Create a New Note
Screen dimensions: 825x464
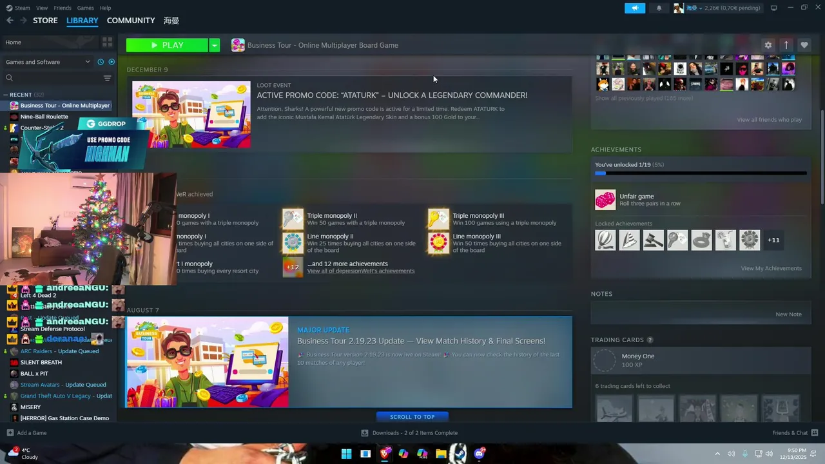coord(788,314)
